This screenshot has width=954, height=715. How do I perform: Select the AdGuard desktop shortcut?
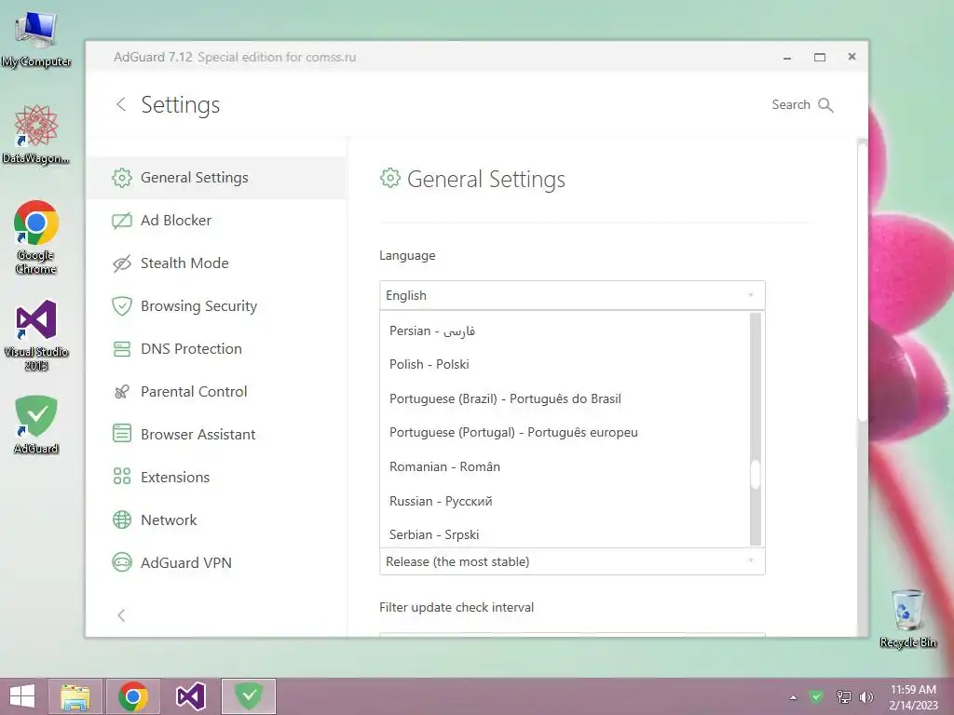pyautogui.click(x=36, y=425)
